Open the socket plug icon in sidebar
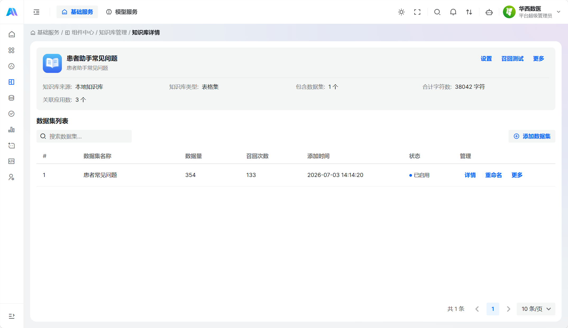 pos(11,66)
